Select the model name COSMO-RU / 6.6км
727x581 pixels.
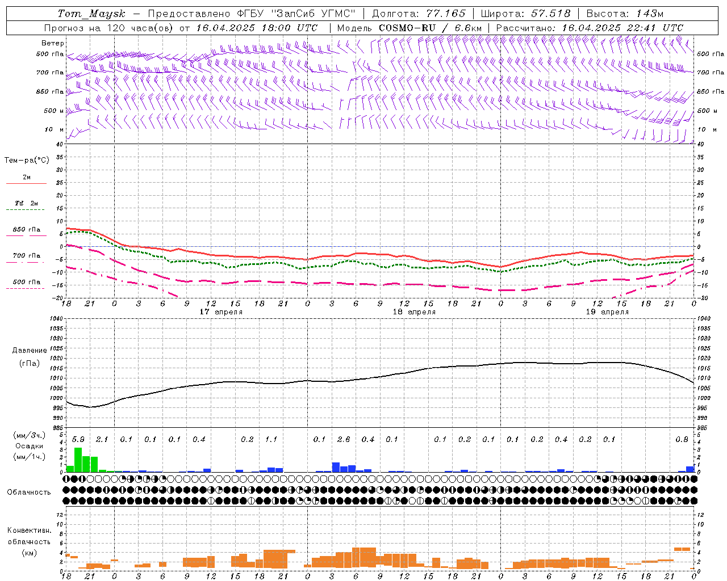[430, 28]
